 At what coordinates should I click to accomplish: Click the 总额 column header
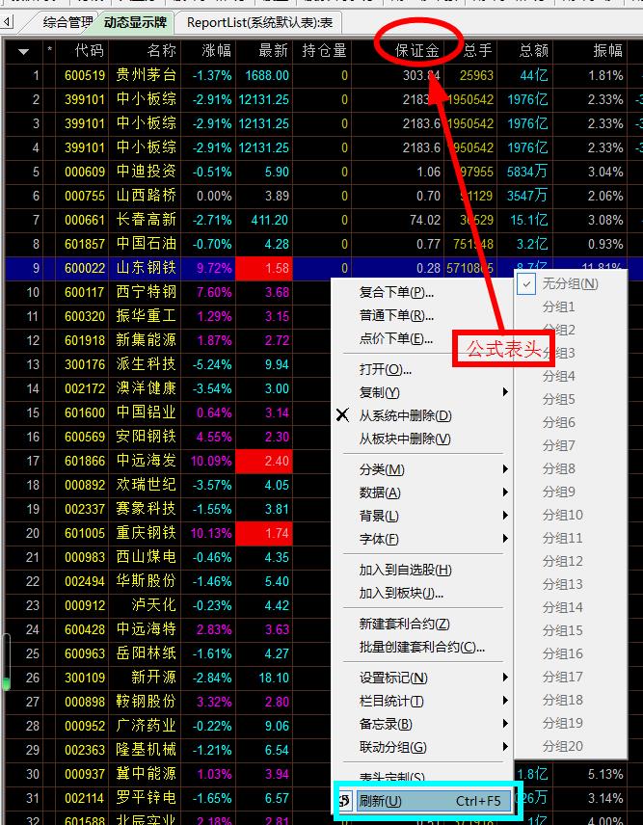point(533,50)
